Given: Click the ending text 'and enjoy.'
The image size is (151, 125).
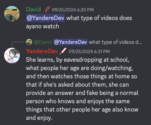Looking at the screenshot, I should (39, 118).
